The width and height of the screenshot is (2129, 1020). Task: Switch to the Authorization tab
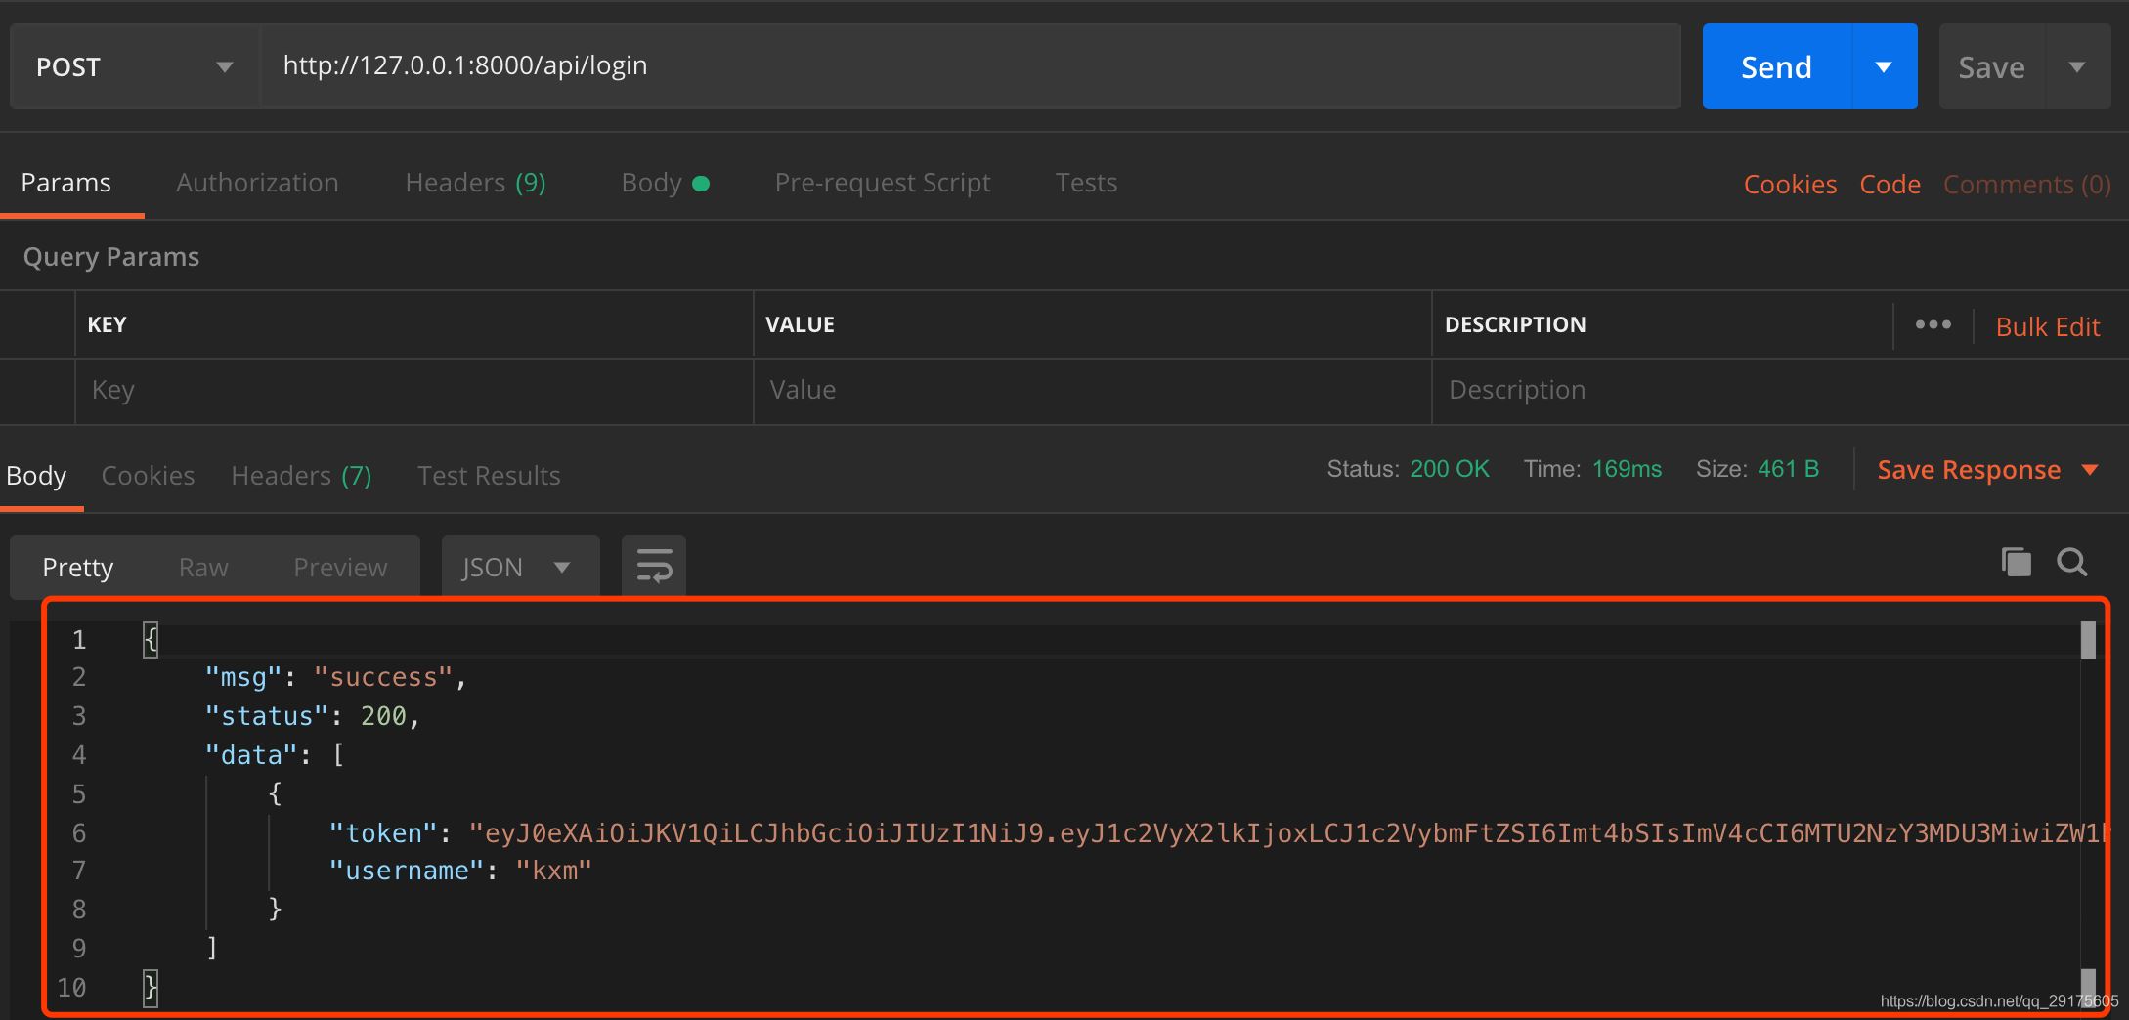[x=256, y=182]
